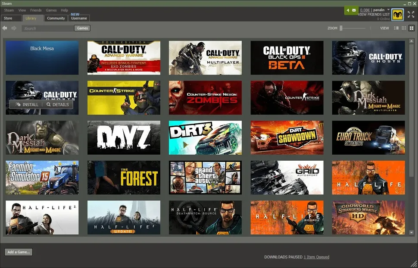
Task: Select Call of Duty Advanced Warfare Gold Edition tile
Action: (124, 58)
